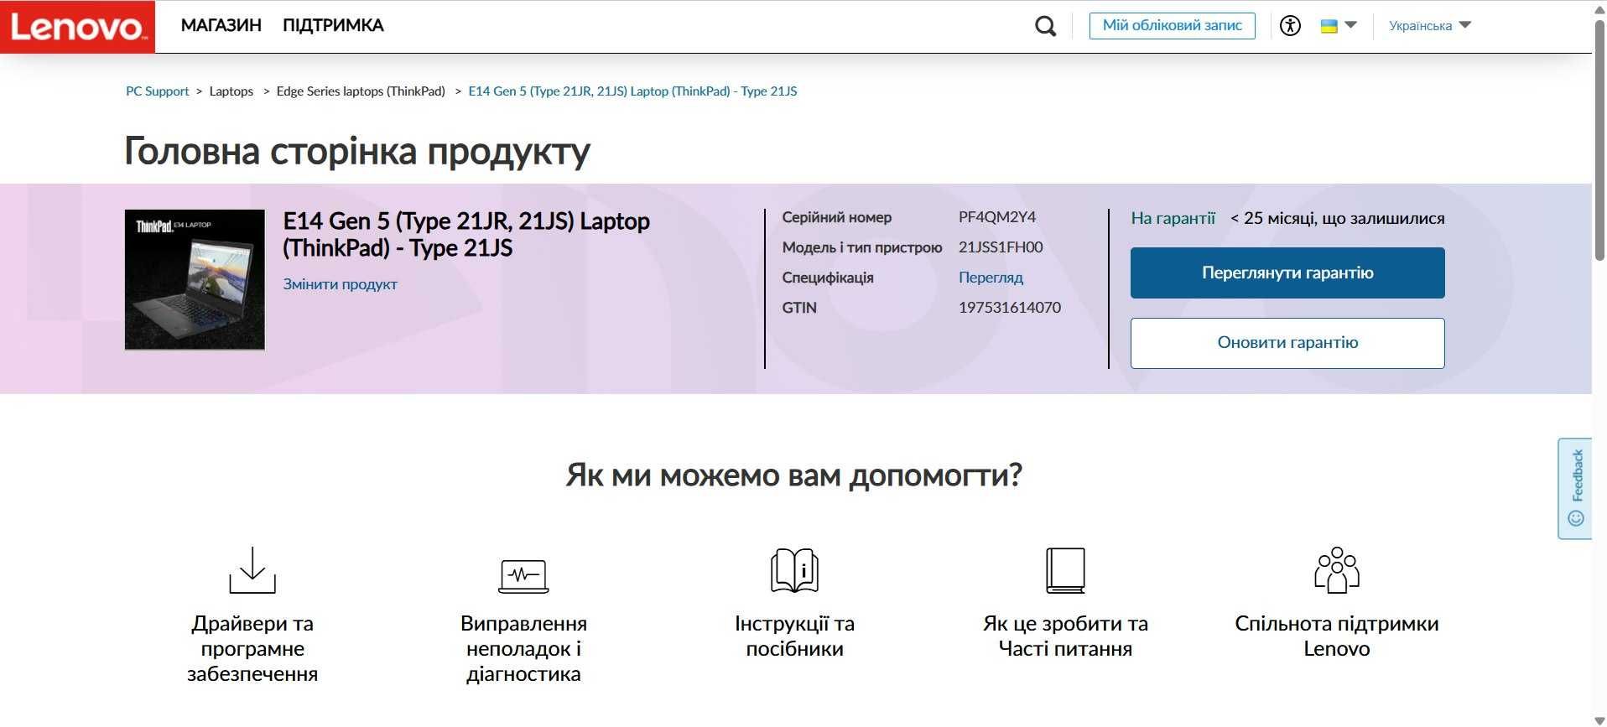Open the Feedback side tab

coord(1575,488)
